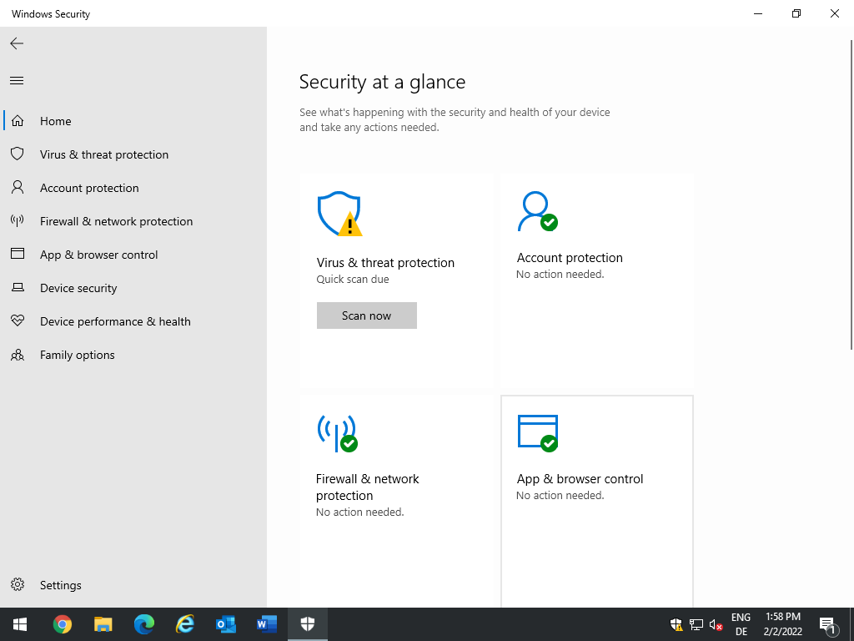Open the App & browser control window icon

[537, 433]
